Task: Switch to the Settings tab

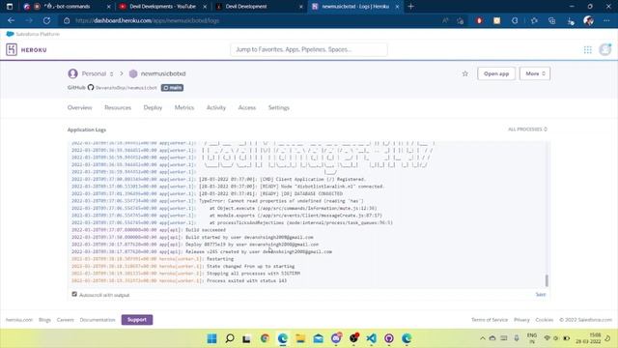Action: tap(279, 107)
